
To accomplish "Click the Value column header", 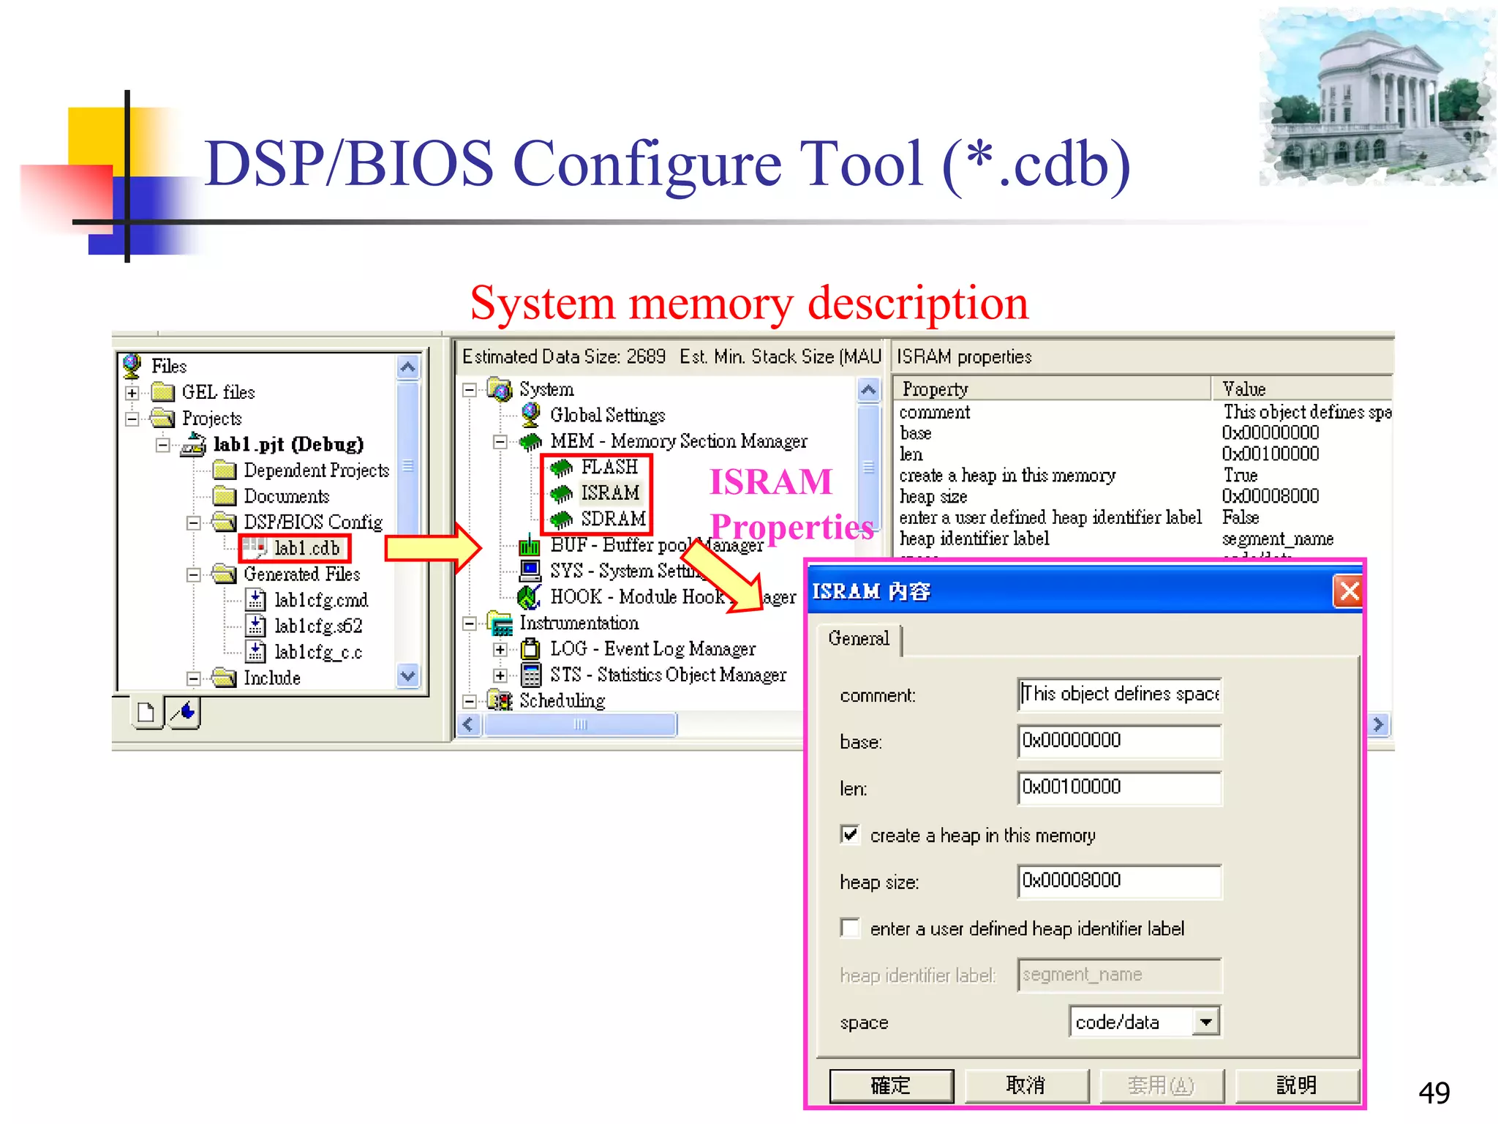I will point(1302,389).
